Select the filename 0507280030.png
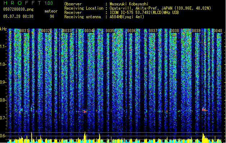Screen dimensions: 226x143 tap(18, 9)
